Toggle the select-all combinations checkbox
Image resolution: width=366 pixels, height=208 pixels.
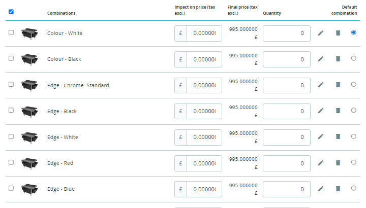(x=11, y=12)
